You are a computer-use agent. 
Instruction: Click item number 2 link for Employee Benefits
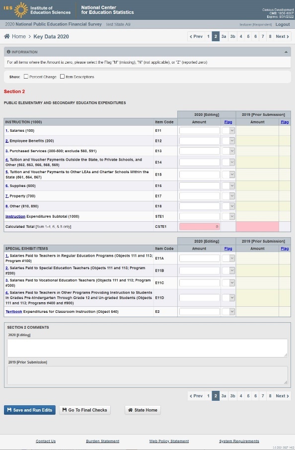tap(7, 141)
